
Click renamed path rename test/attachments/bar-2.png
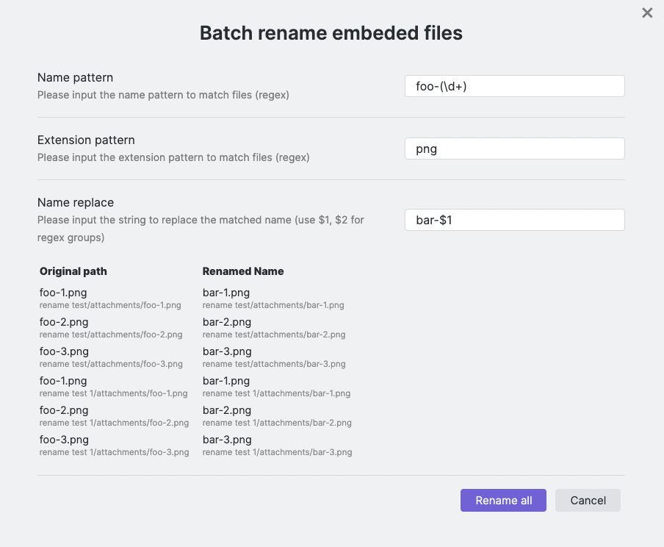pos(274,335)
